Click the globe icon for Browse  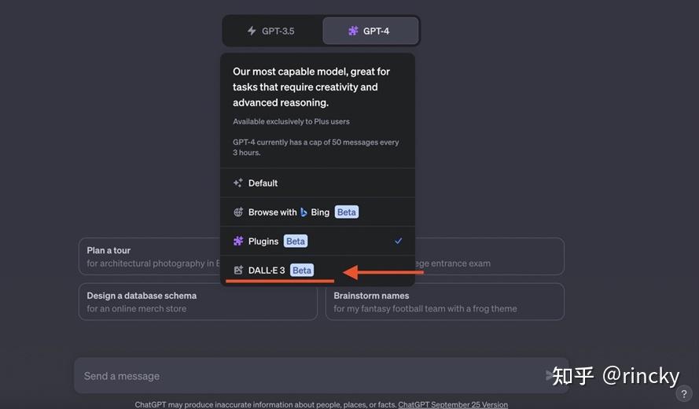pyautogui.click(x=238, y=212)
